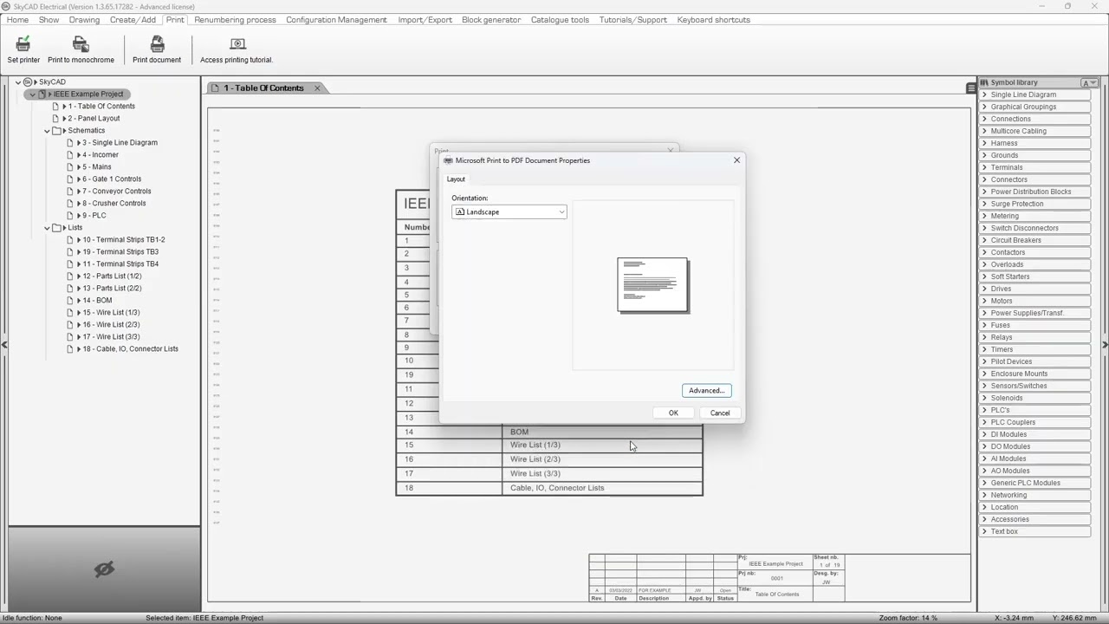Collapse right panel with arrow handle
The height and width of the screenshot is (624, 1109).
(1105, 345)
